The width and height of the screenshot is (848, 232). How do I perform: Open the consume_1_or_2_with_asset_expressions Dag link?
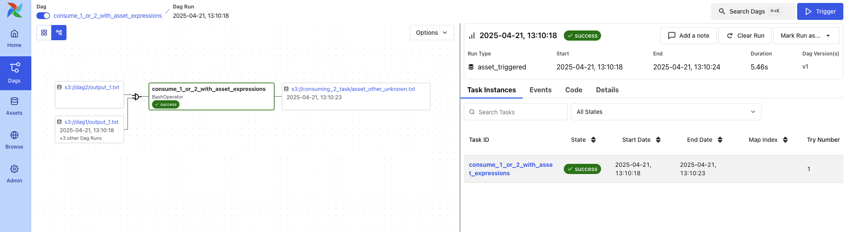coord(108,16)
